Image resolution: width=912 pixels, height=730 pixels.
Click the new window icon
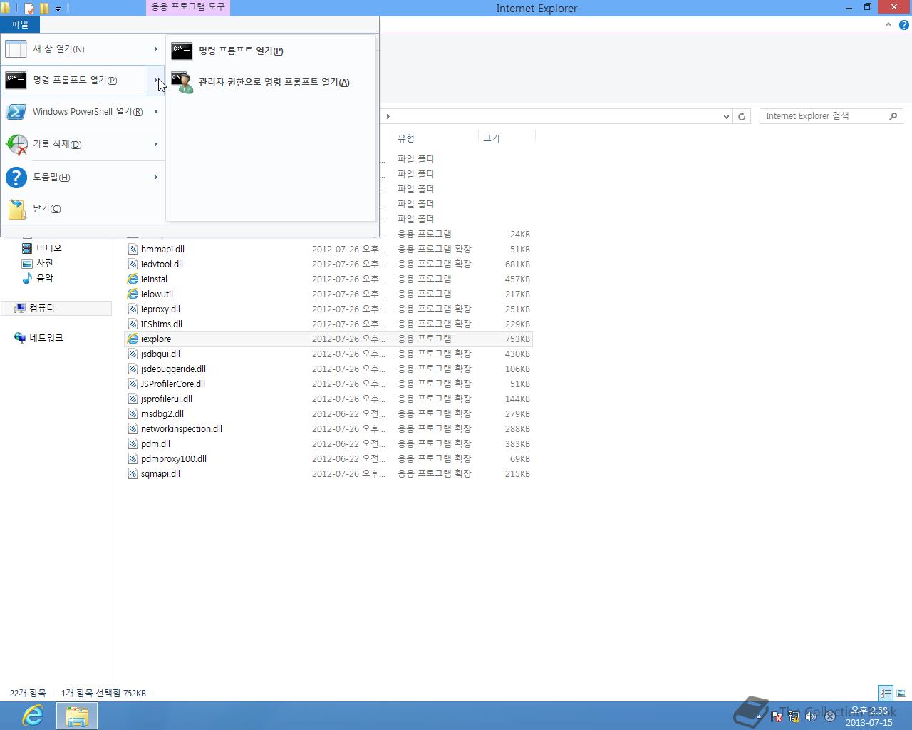point(16,49)
